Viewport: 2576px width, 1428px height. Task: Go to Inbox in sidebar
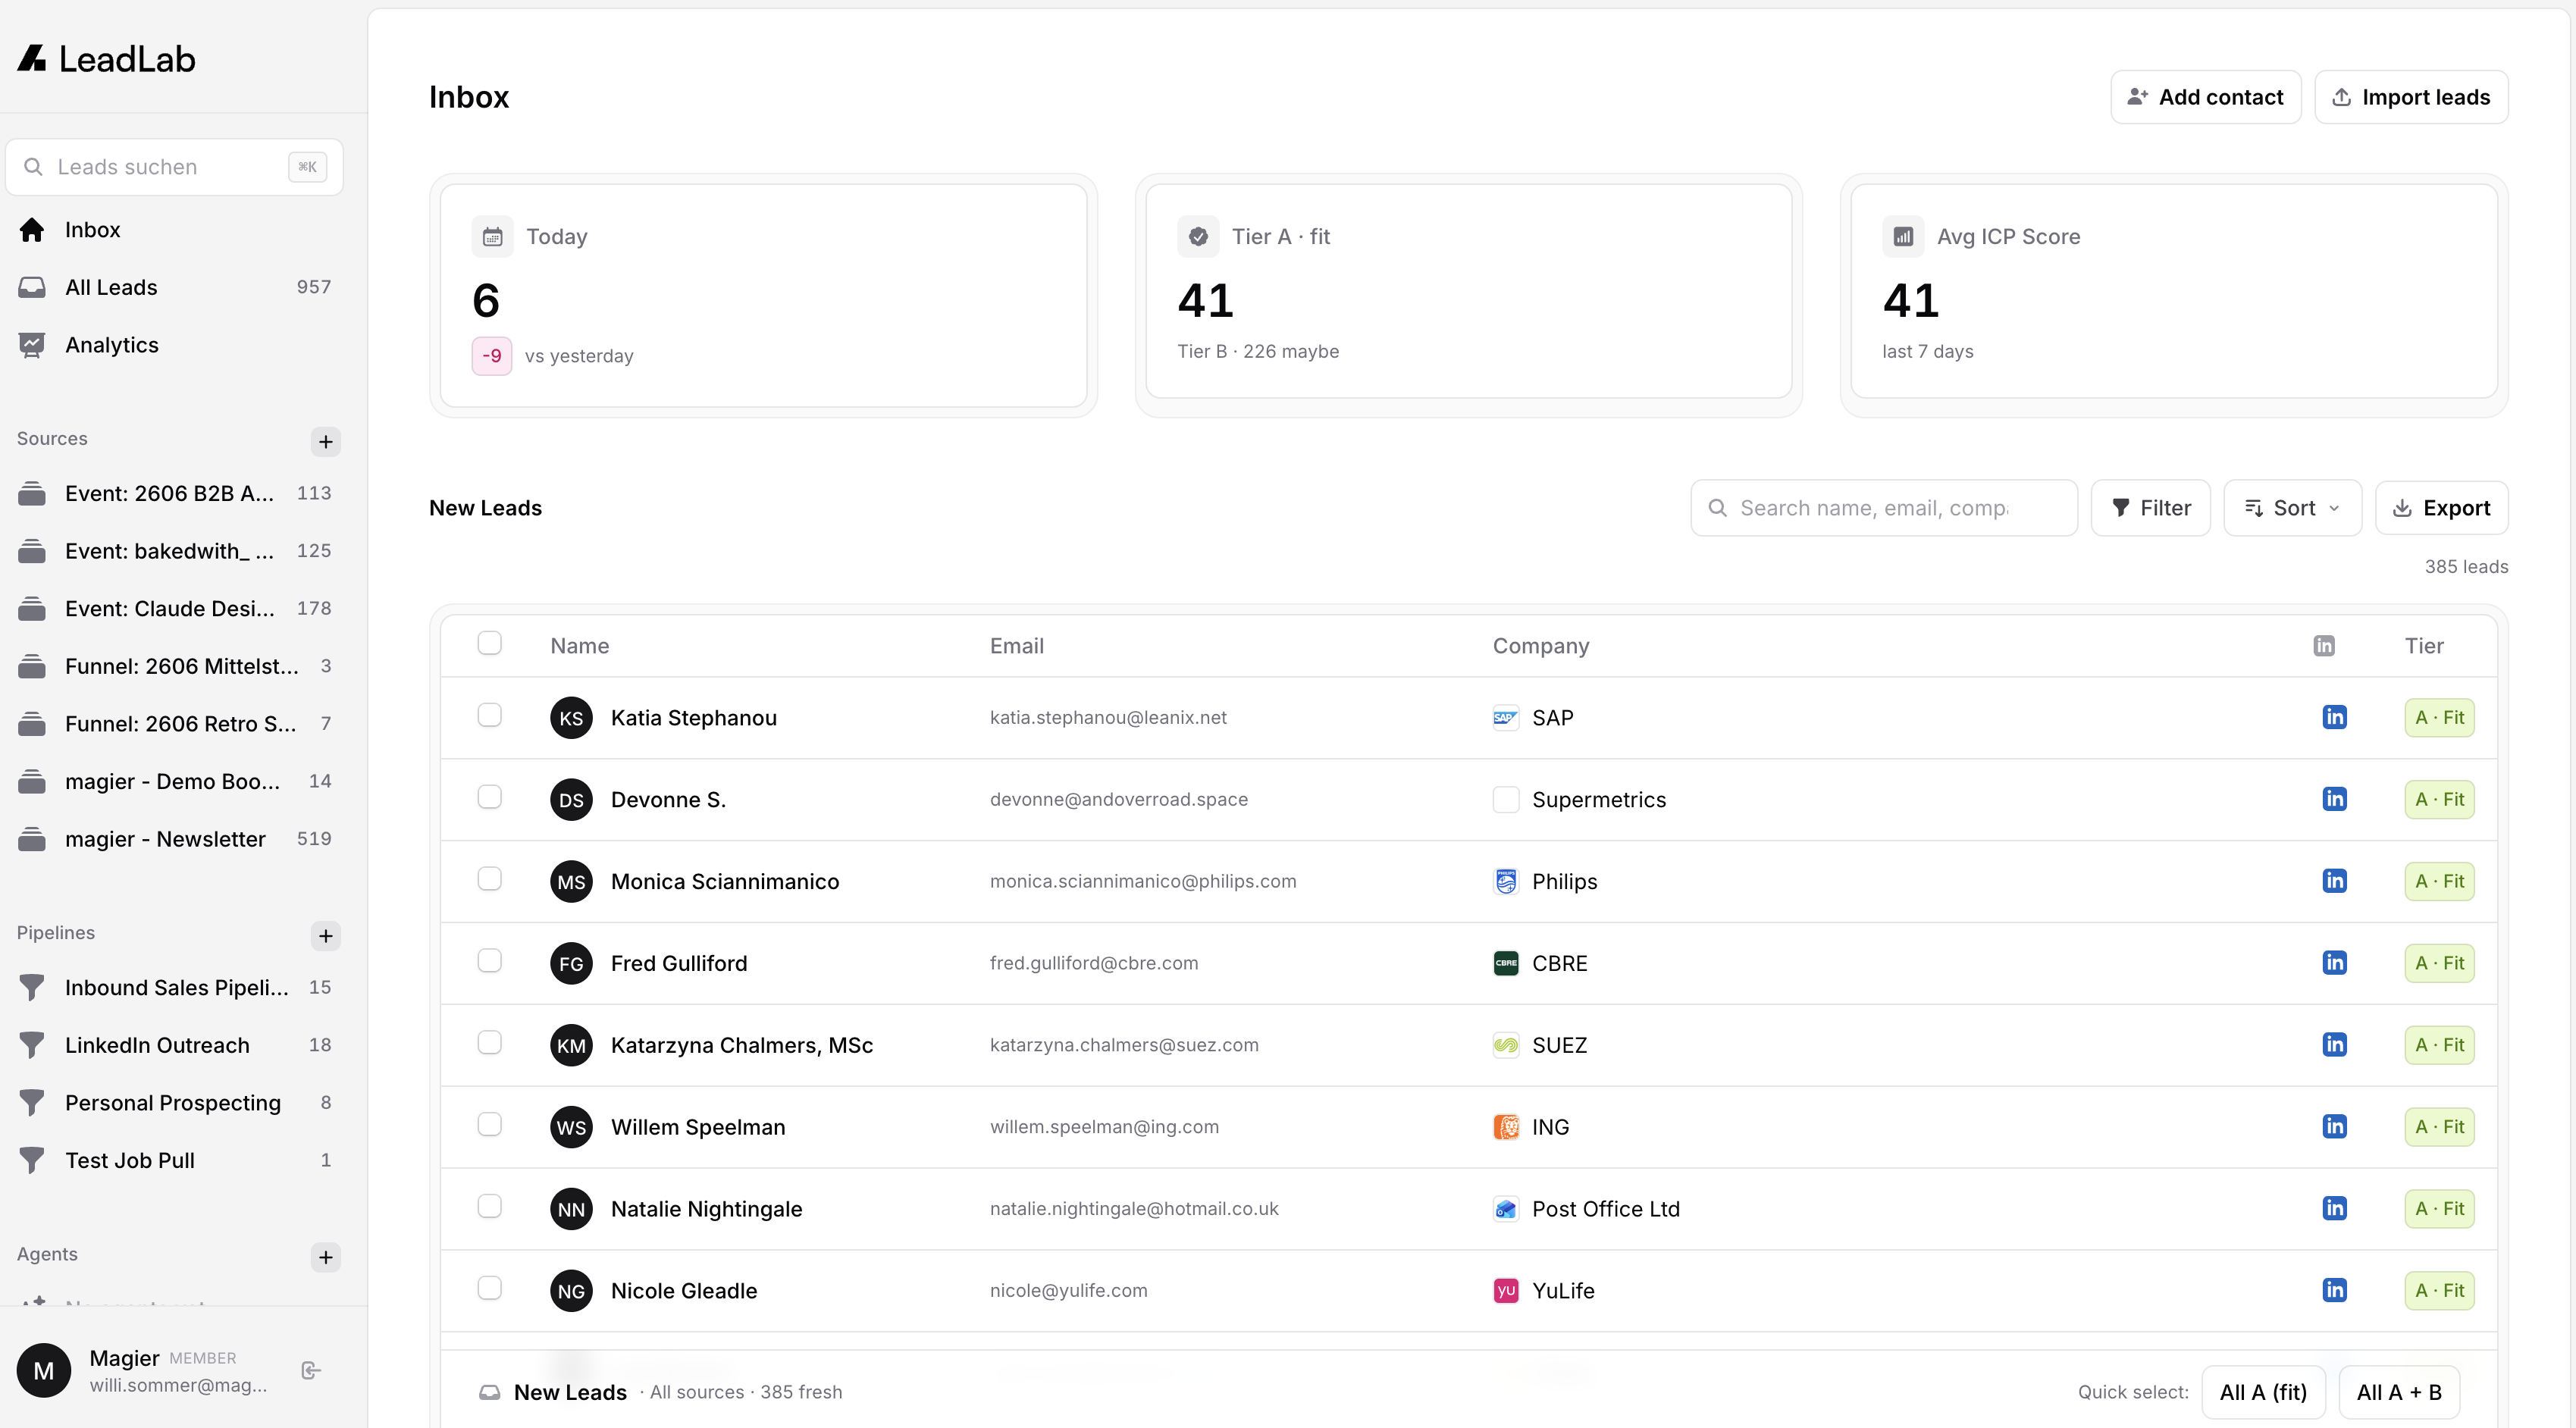click(175, 230)
